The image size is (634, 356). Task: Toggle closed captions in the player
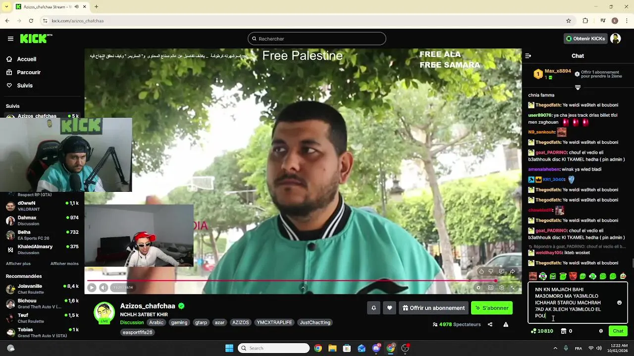pos(490,288)
